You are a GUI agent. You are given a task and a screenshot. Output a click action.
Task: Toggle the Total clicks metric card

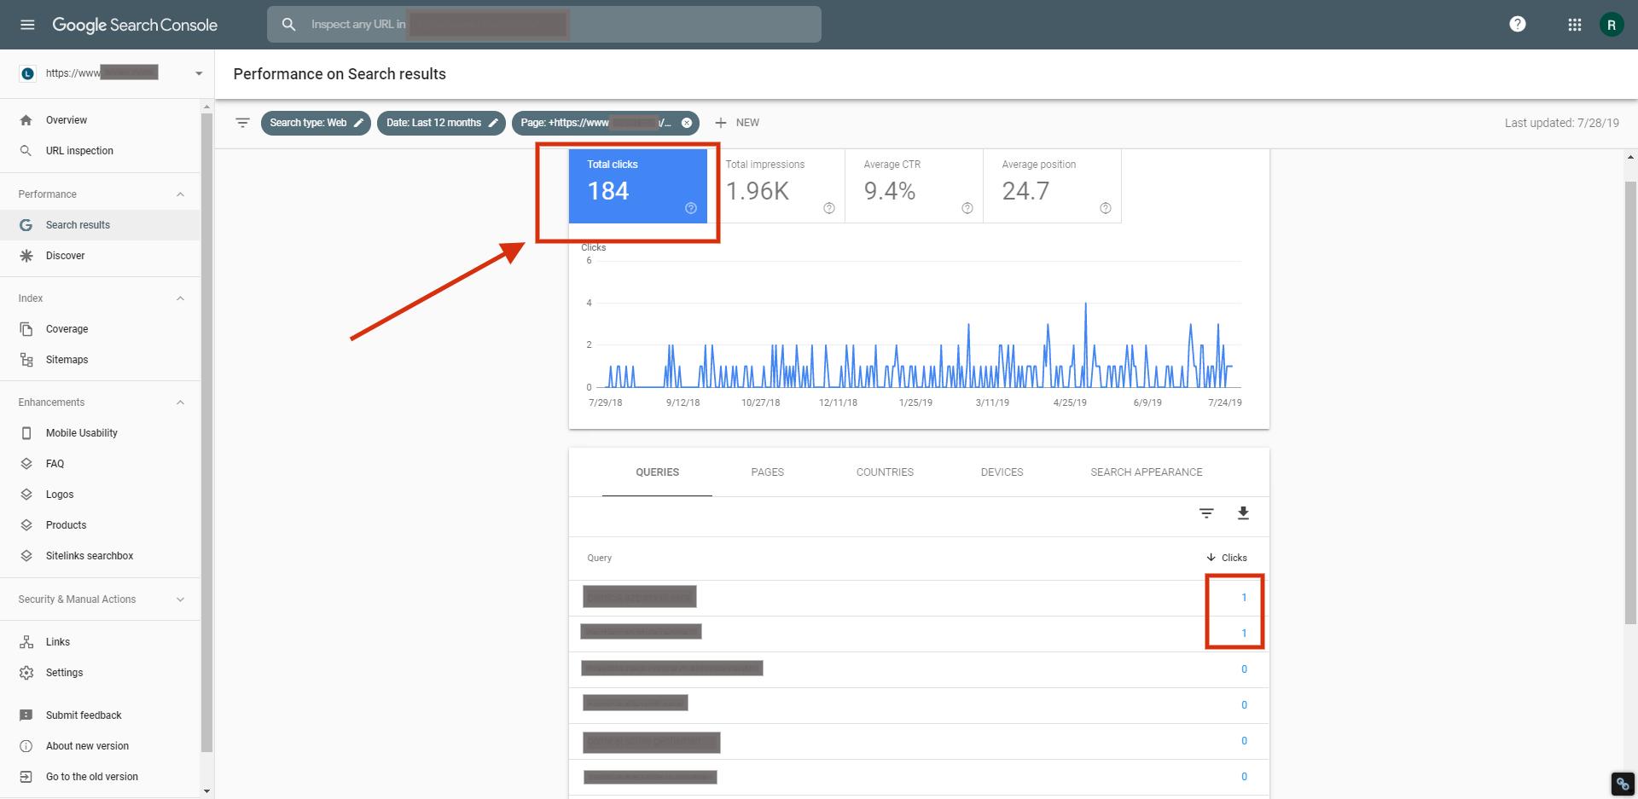pyautogui.click(x=638, y=186)
